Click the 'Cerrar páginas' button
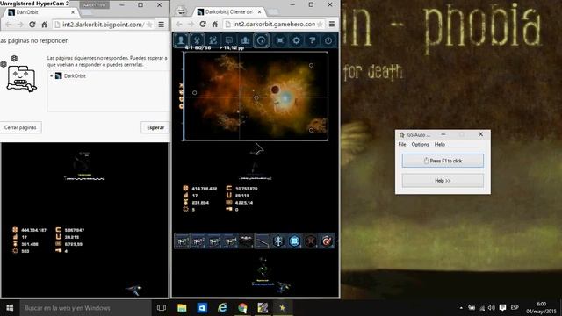The height and width of the screenshot is (316, 562). click(20, 127)
